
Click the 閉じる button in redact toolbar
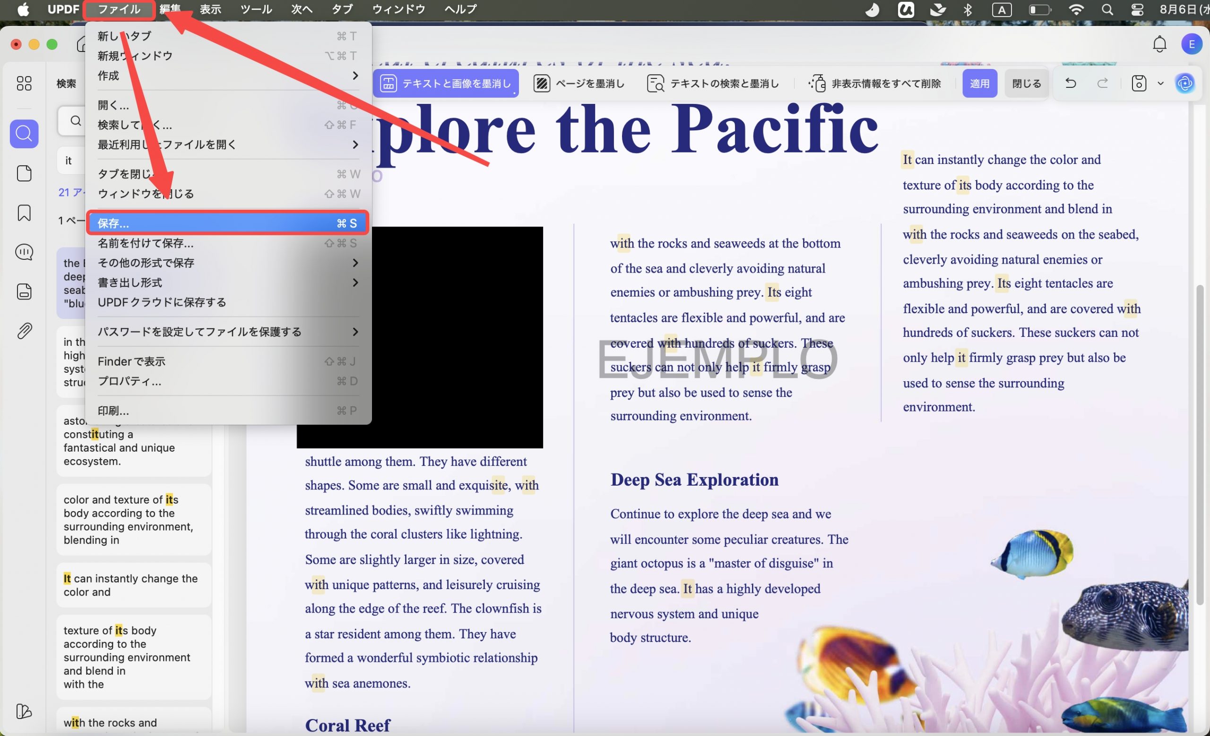[x=1026, y=84]
